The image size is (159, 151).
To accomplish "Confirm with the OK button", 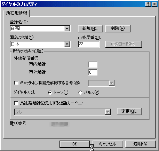I will coord(75,144).
